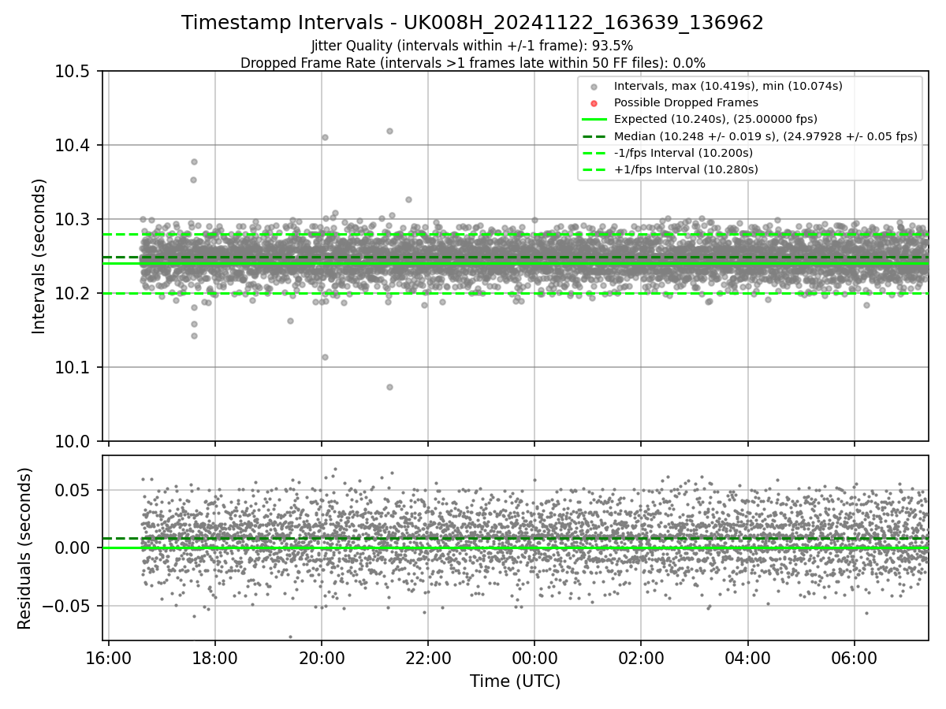Click legend entry 'Intervals, max (10.419s), min (10.074s)'

point(728,86)
